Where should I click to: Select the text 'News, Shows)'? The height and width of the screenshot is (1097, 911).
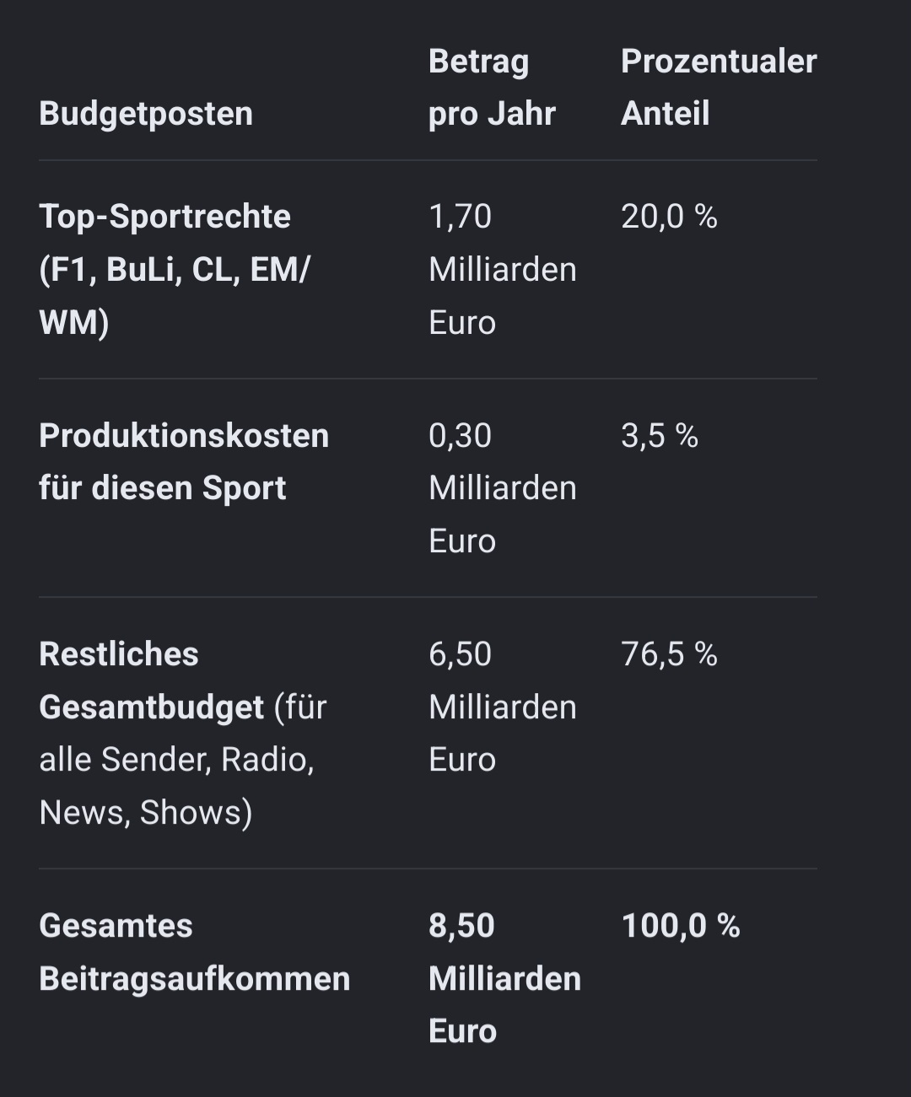146,813
